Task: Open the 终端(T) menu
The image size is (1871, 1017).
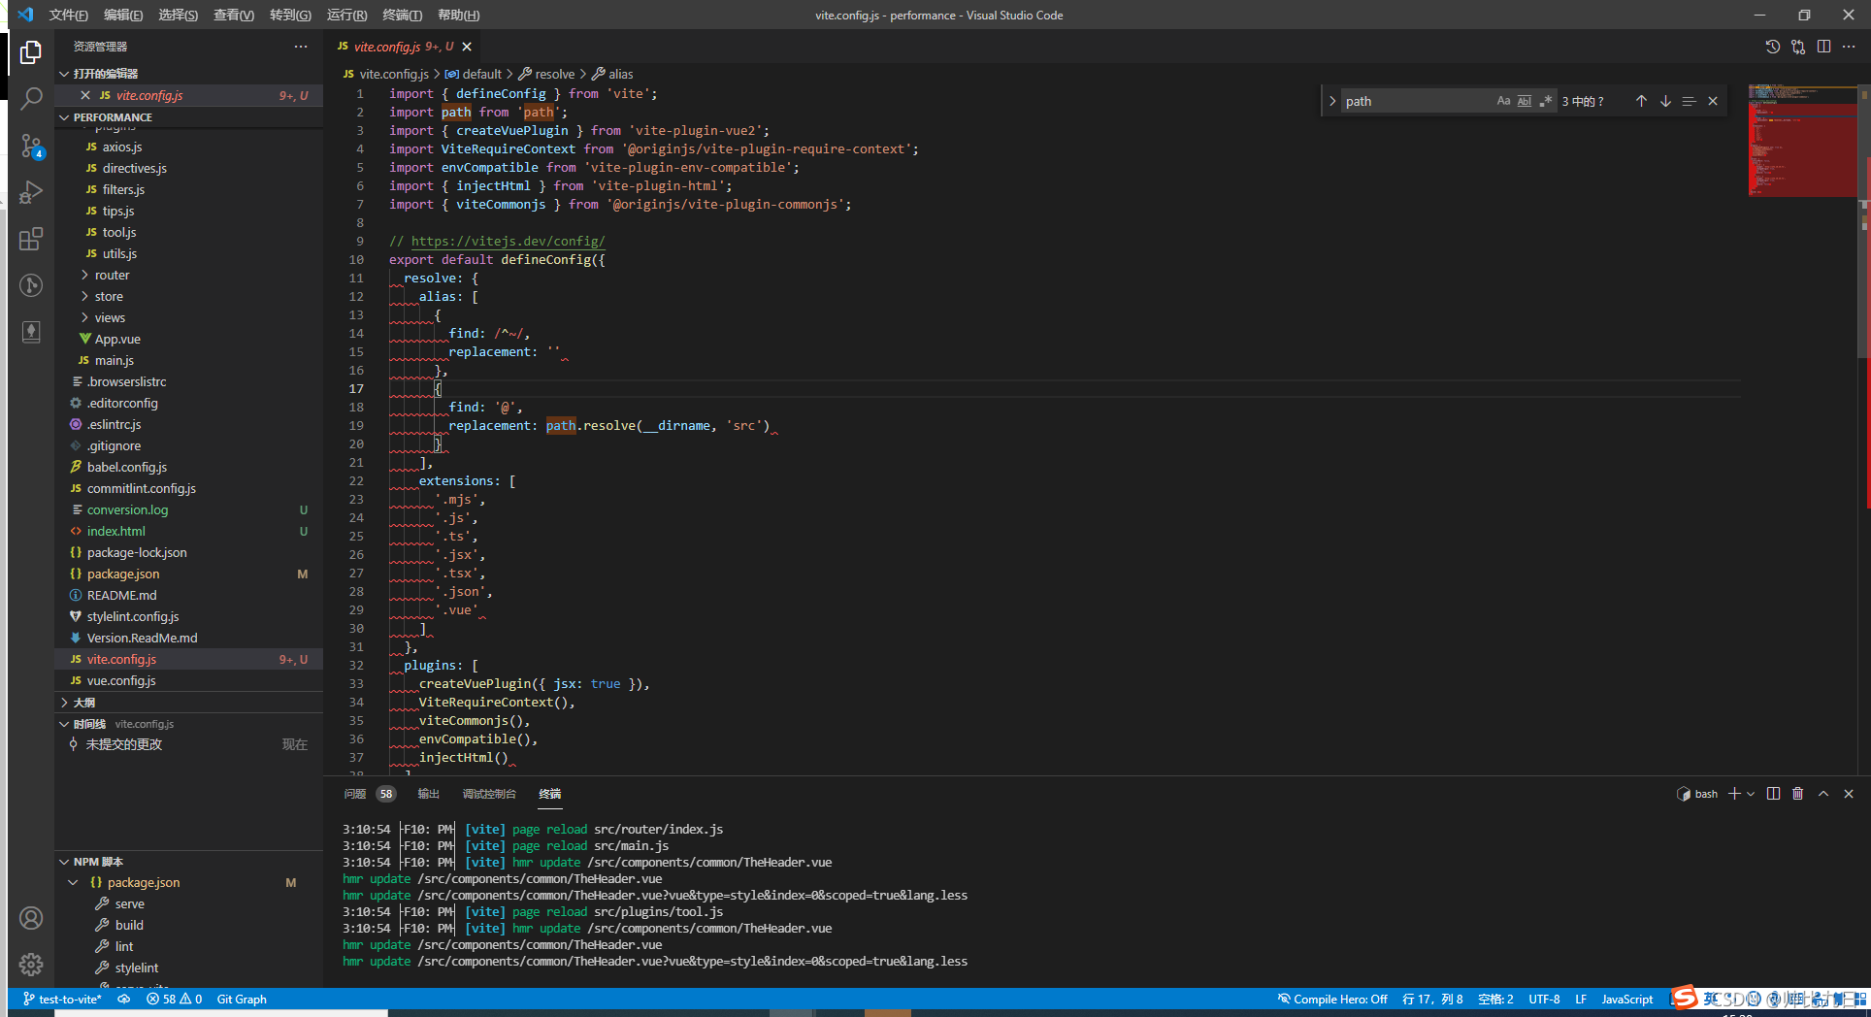Action: (x=402, y=15)
